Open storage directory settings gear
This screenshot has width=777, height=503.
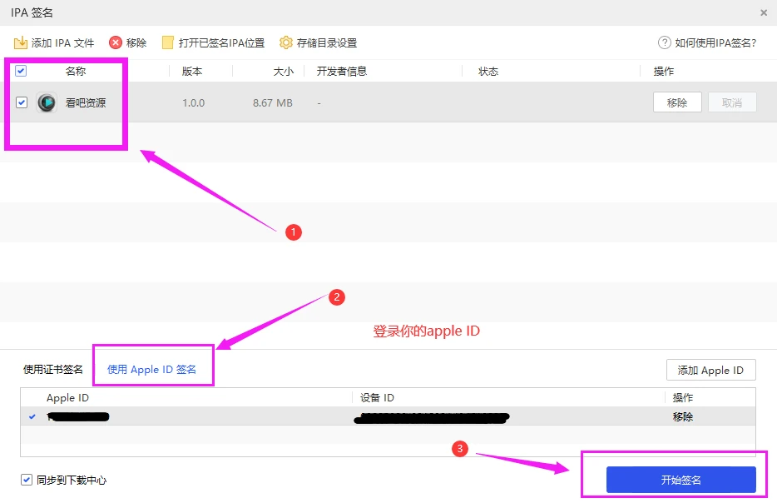tap(285, 42)
